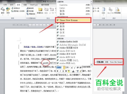Switch to the 引用 ribbon tab
Screen dimensions: 127x94
tap(5, 5)
